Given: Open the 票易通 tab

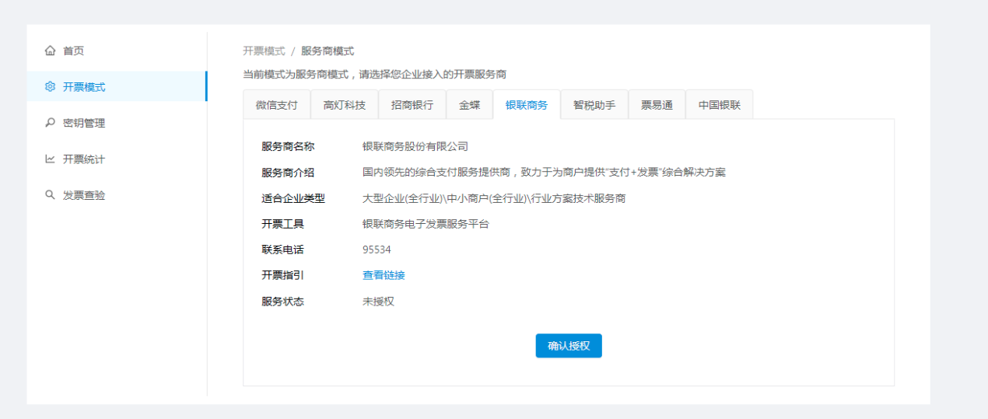Looking at the screenshot, I should [x=657, y=105].
